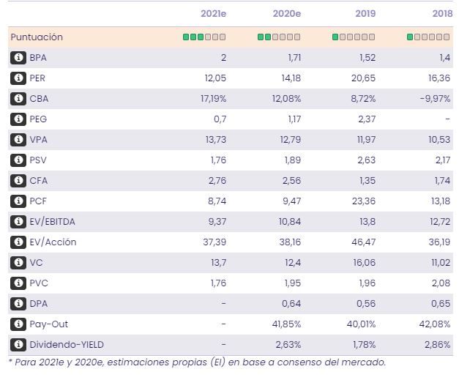Click the 2019 Dividendo-YIELD value 1,78%
This screenshot has height=380, width=459.
click(363, 345)
